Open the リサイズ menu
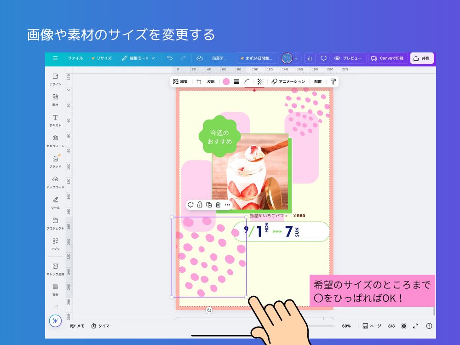 click(102, 58)
